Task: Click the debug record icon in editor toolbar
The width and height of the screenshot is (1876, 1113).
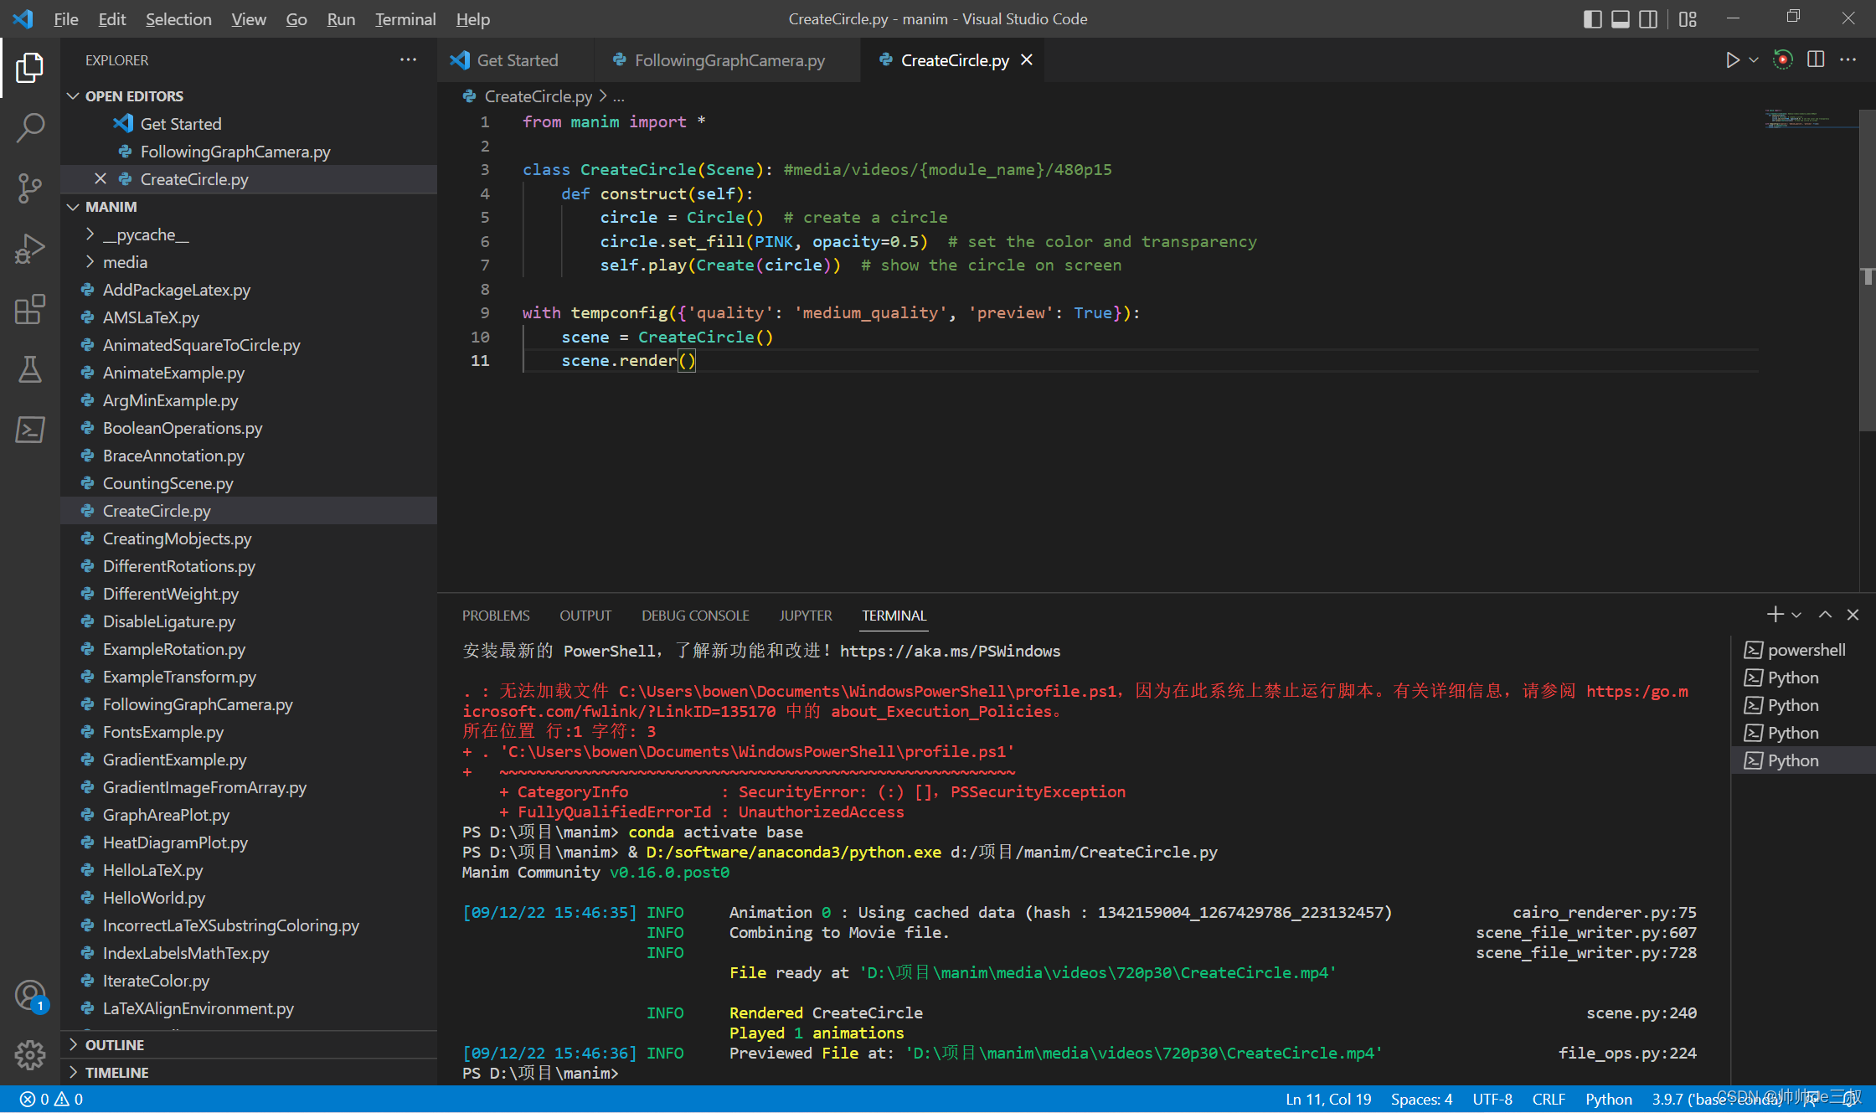Action: click(1782, 59)
